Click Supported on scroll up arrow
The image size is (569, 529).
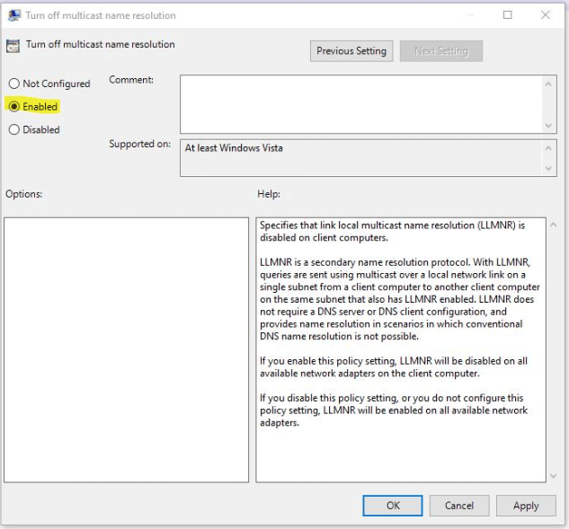click(x=548, y=148)
